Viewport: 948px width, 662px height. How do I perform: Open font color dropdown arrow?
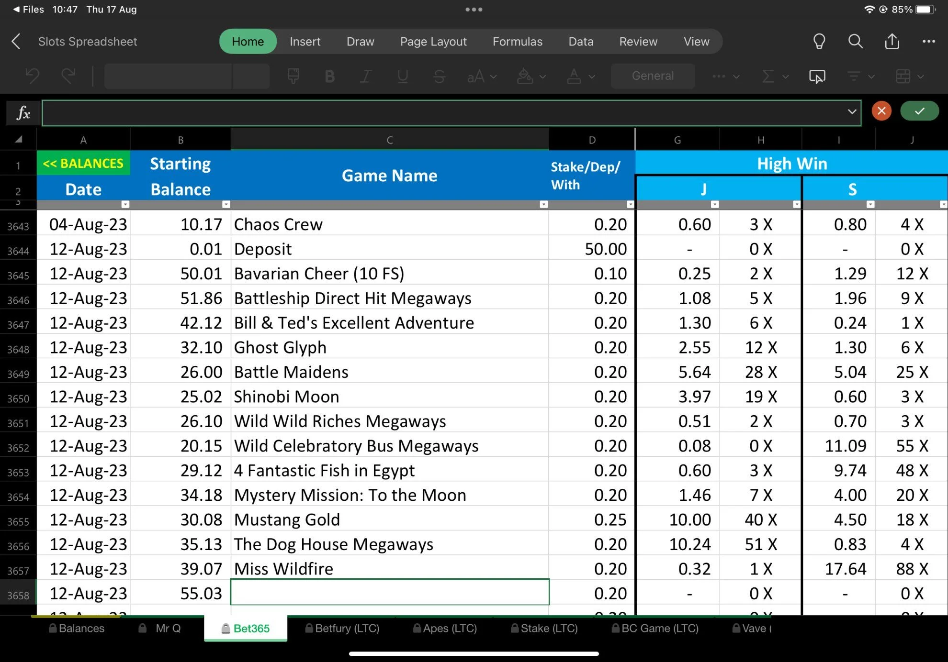pos(592,77)
